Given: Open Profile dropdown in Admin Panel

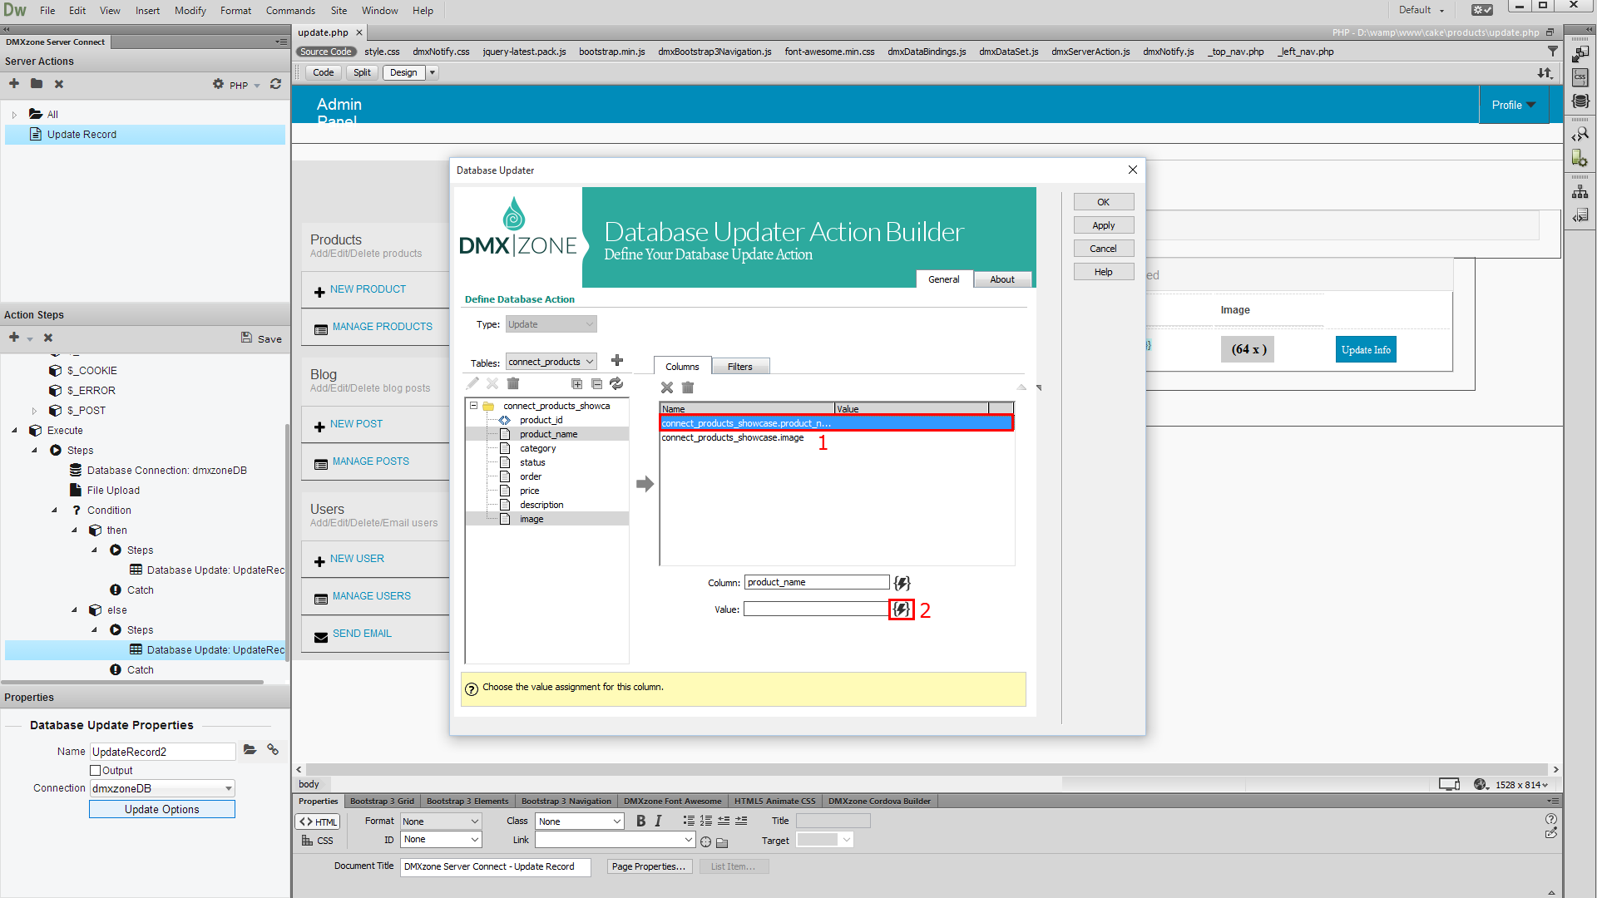Looking at the screenshot, I should click(1514, 105).
